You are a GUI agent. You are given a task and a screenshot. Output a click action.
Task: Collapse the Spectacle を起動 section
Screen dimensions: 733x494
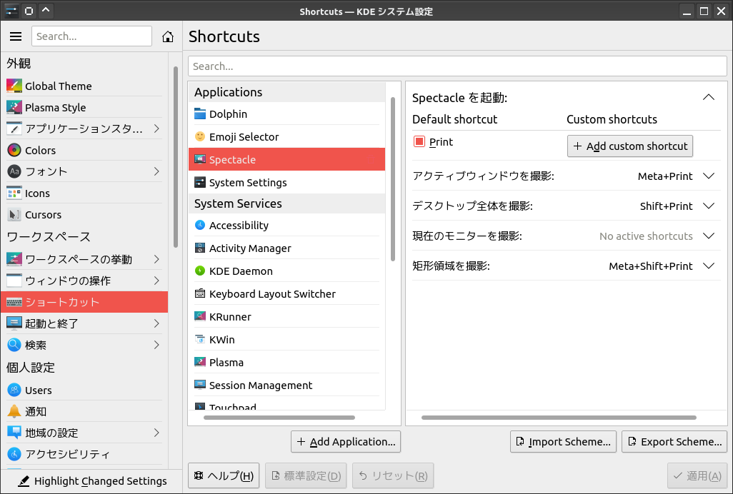click(x=709, y=97)
